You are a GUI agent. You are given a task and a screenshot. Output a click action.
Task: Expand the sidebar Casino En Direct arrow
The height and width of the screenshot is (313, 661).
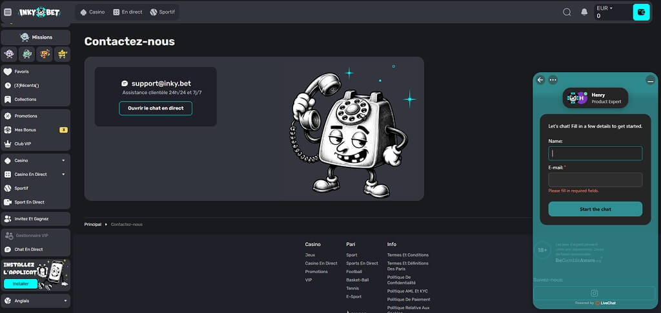click(64, 174)
